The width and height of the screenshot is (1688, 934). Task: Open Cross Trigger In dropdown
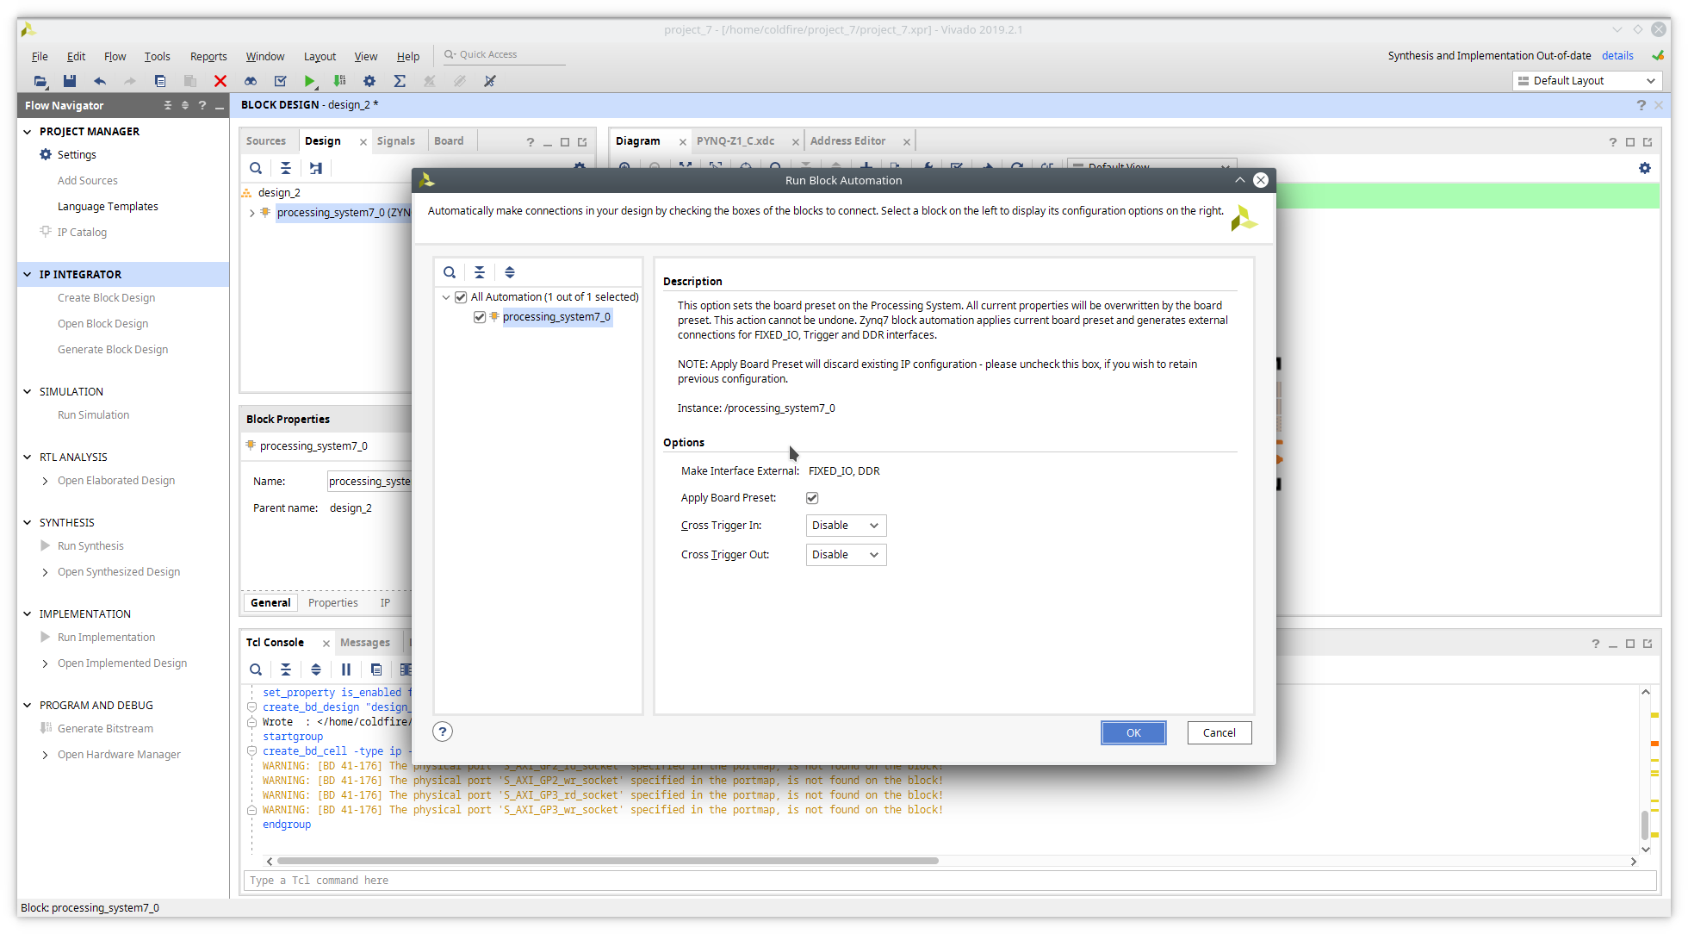[x=846, y=526]
